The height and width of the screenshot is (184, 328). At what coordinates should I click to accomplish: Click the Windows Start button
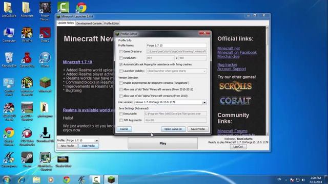[6, 179]
